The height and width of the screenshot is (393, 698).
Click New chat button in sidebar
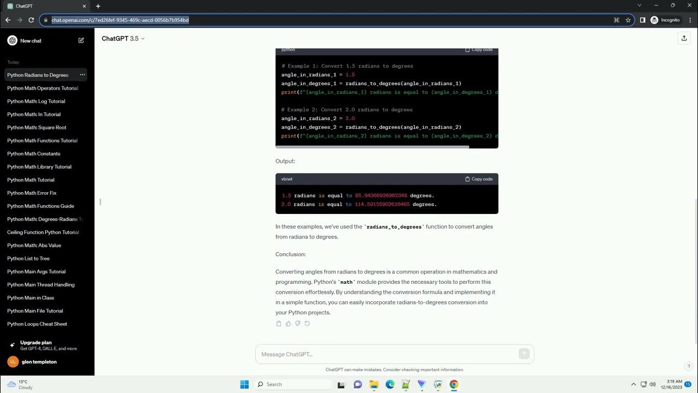(x=46, y=40)
